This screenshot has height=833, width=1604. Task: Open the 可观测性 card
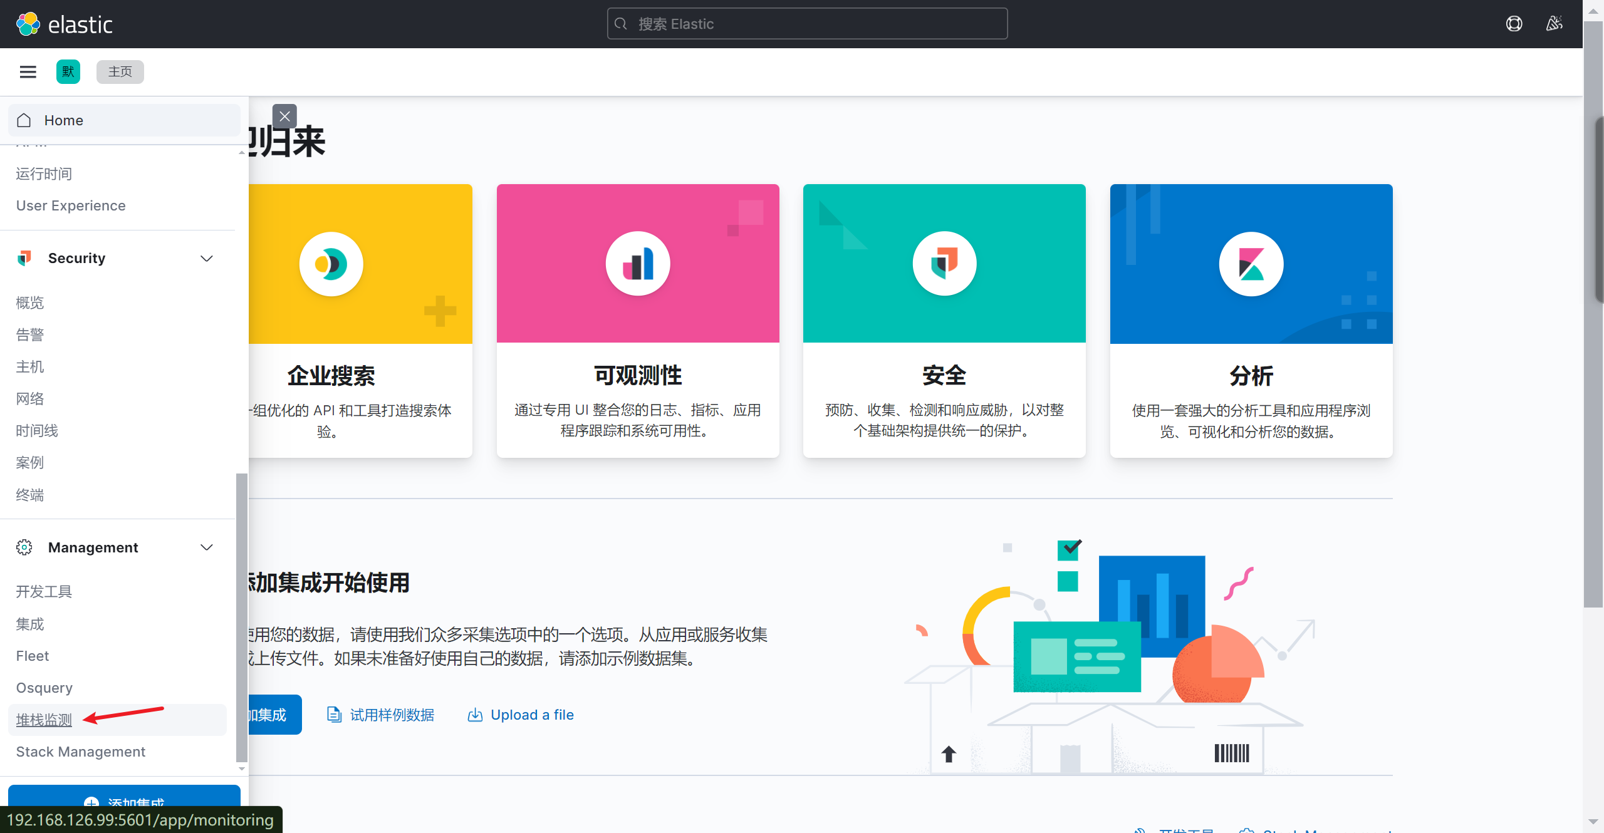click(638, 321)
